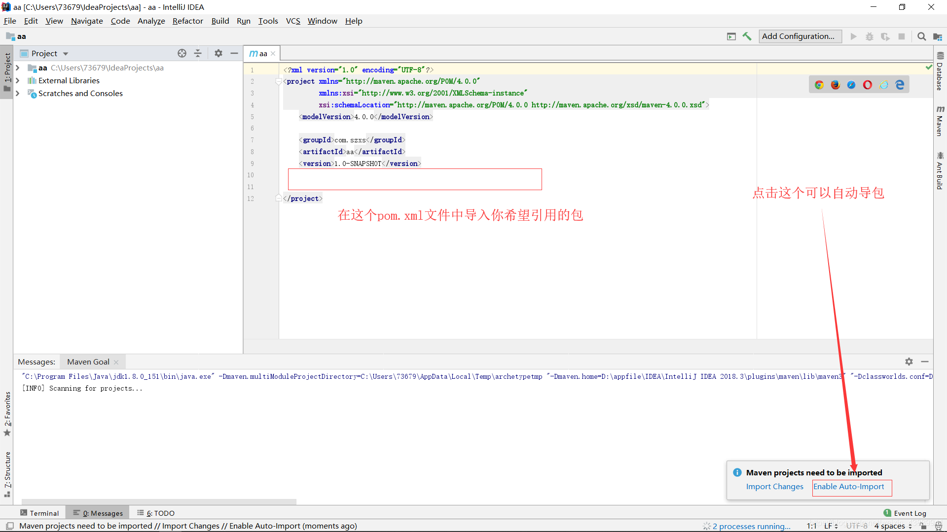Toggle the 1: Project tool window button
This screenshot has width=947, height=532.
(x=7, y=72)
